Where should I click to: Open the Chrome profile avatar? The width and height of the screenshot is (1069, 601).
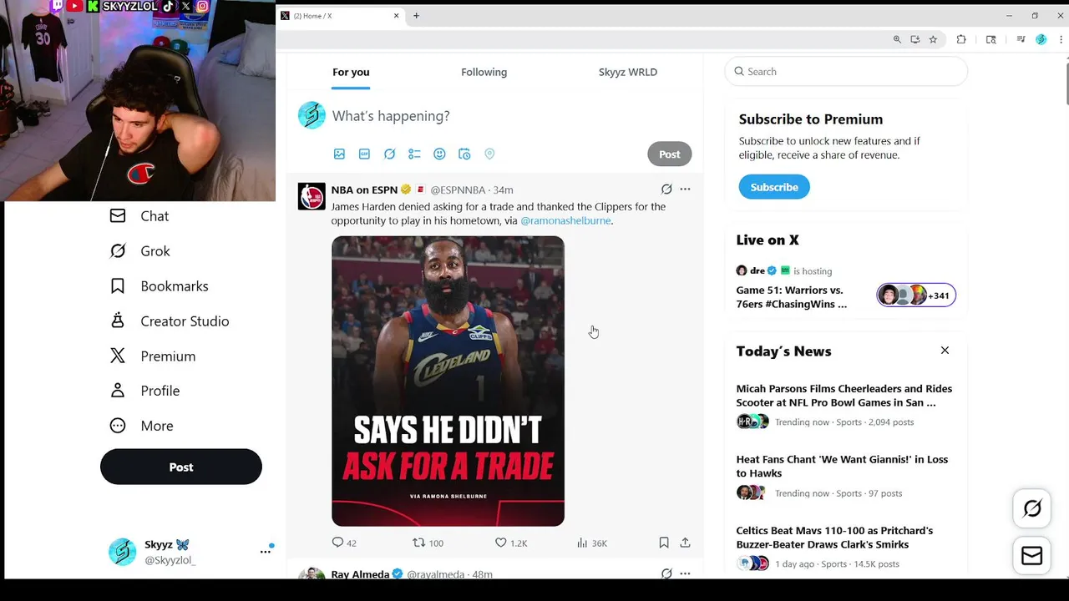tap(1041, 39)
